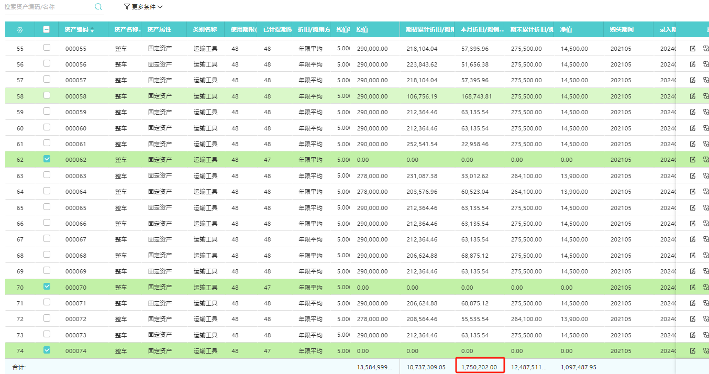Sort by 资产编码 using sort arrows
This screenshot has width=709, height=374.
point(93,30)
